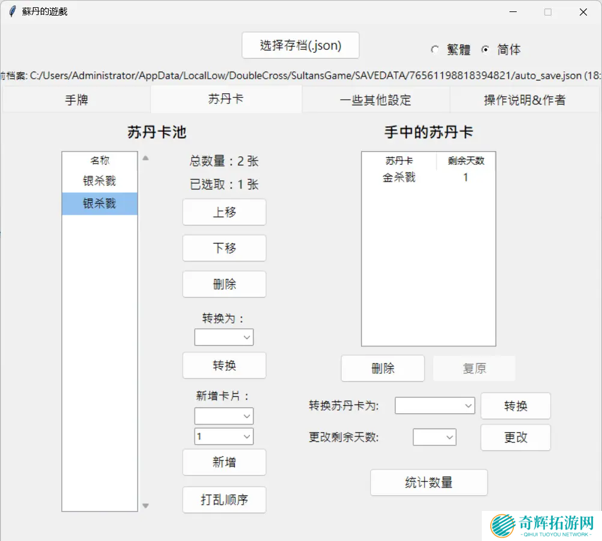The height and width of the screenshot is (541, 602).
Task: Click the 剩余天数 column header
Action: (466, 161)
